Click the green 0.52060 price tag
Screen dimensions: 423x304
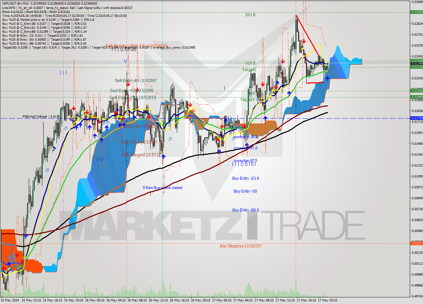point(416,91)
